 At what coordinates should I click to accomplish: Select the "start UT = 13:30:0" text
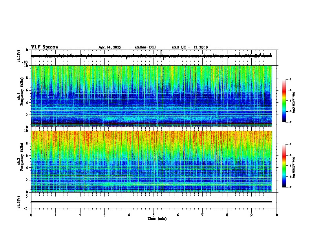(190, 47)
